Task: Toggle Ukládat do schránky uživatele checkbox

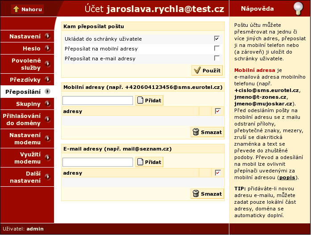Action: (x=217, y=38)
